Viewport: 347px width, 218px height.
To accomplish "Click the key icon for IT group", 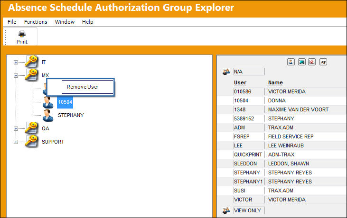I will tap(32, 62).
